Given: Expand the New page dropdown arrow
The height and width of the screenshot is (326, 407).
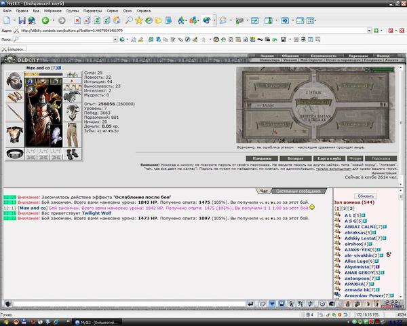Looking at the screenshot, I should coord(14,20).
